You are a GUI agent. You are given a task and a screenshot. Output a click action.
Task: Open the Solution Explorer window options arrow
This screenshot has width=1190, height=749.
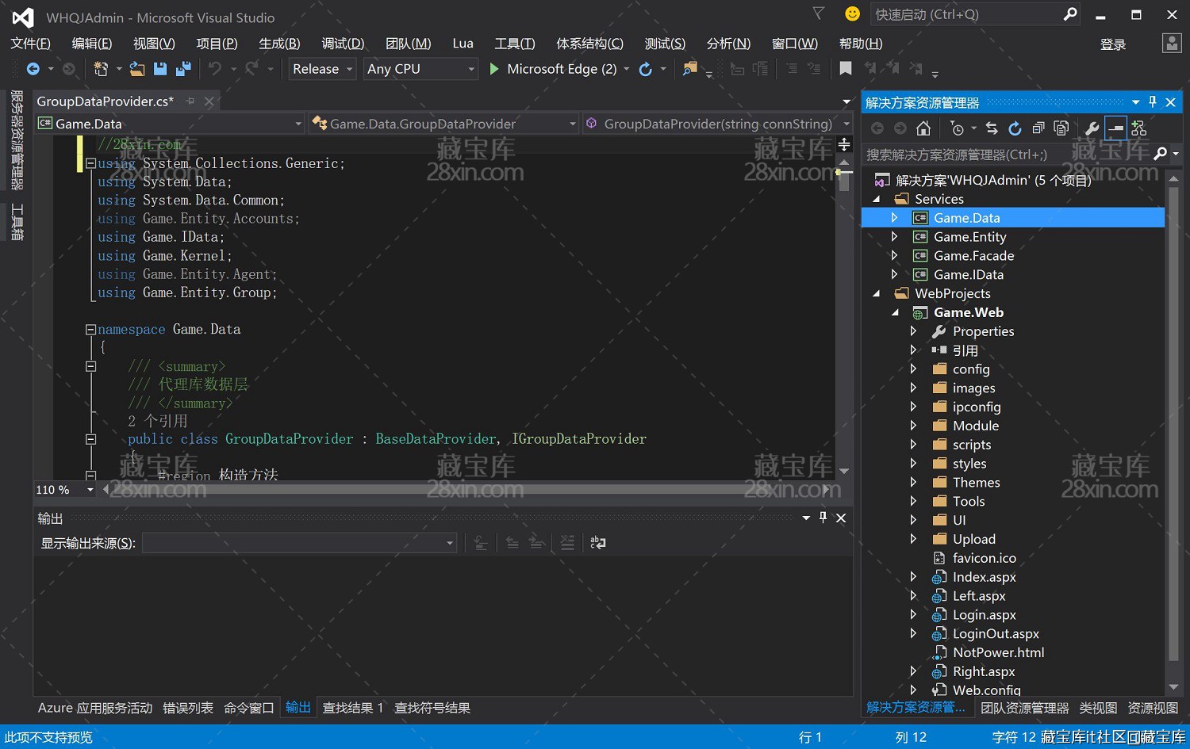point(1135,102)
